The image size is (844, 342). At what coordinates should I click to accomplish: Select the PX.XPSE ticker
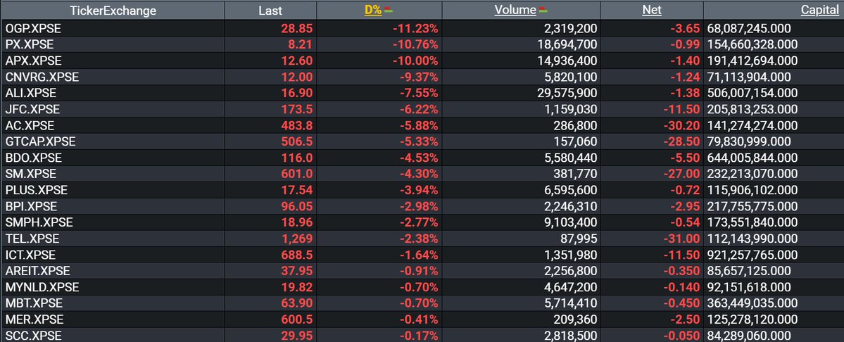(x=30, y=44)
